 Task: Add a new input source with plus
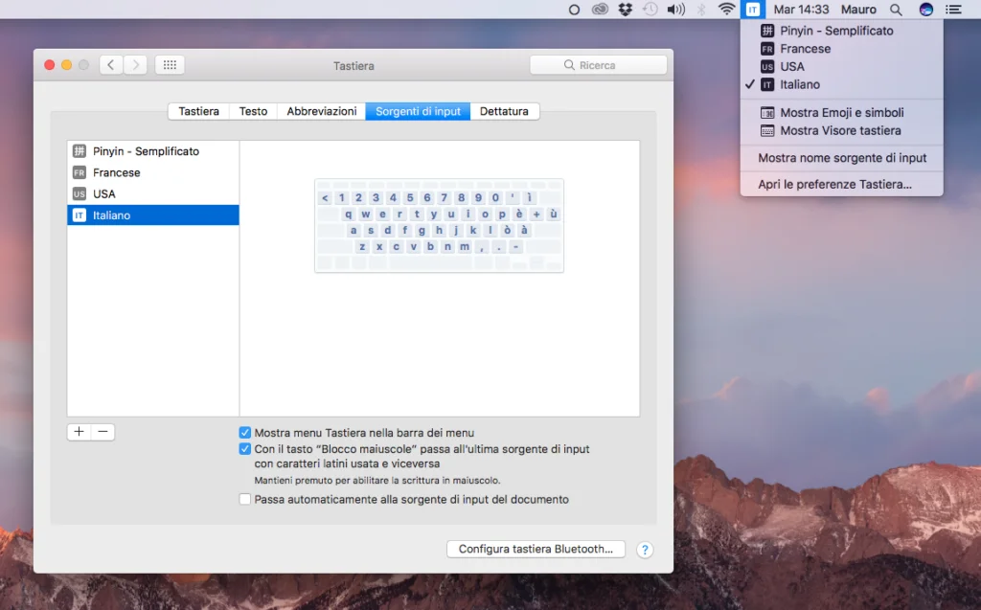79,432
